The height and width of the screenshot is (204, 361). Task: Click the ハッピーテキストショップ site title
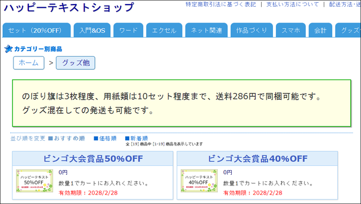(69, 7)
